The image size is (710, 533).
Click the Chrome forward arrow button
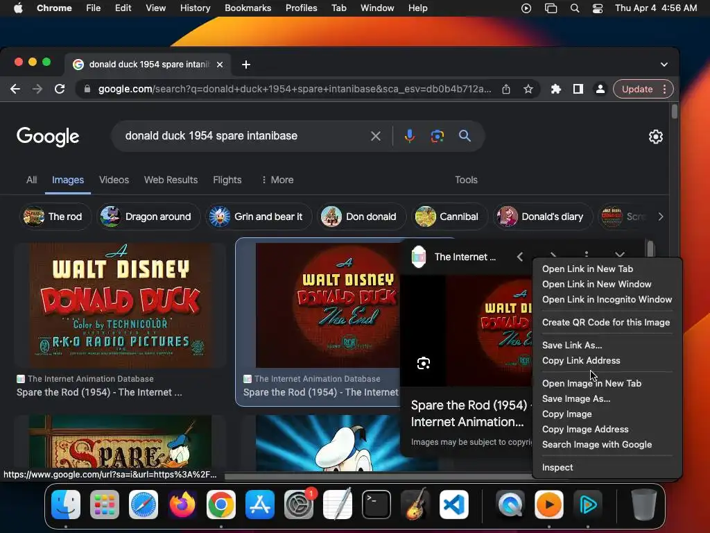pos(37,89)
